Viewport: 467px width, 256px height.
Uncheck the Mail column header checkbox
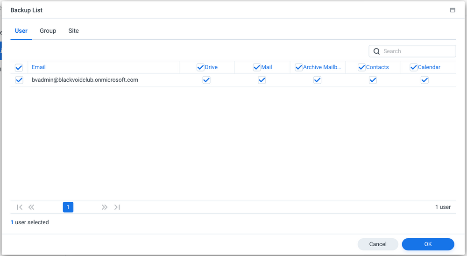257,67
